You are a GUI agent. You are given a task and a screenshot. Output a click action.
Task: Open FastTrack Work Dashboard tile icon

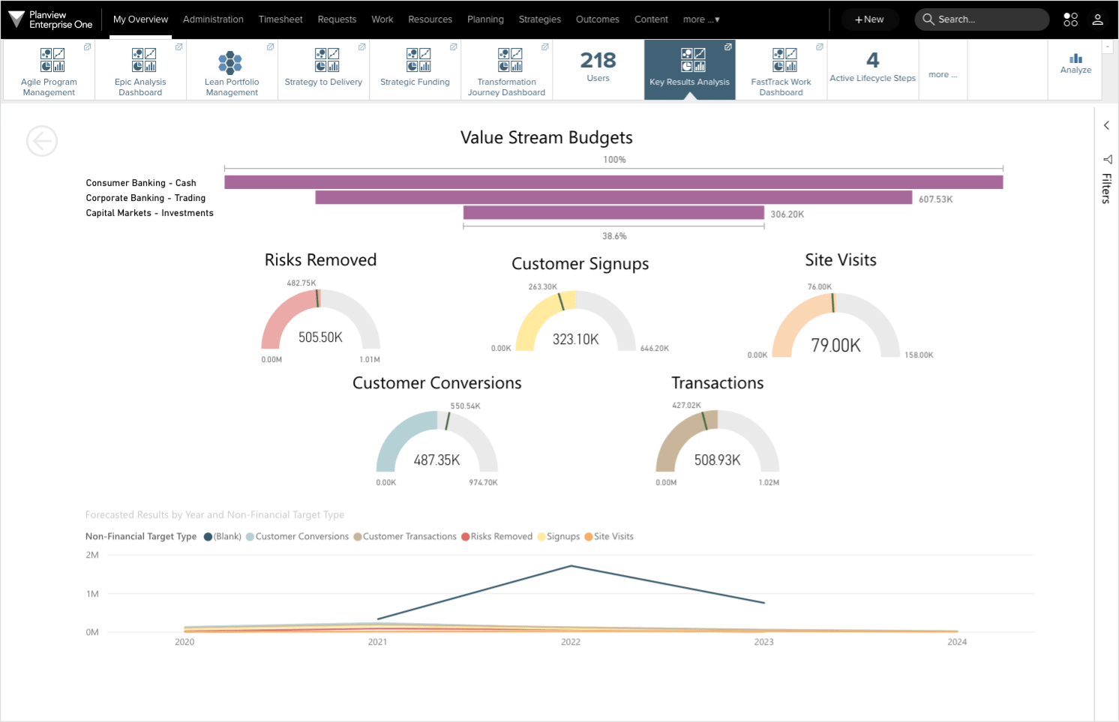point(784,59)
